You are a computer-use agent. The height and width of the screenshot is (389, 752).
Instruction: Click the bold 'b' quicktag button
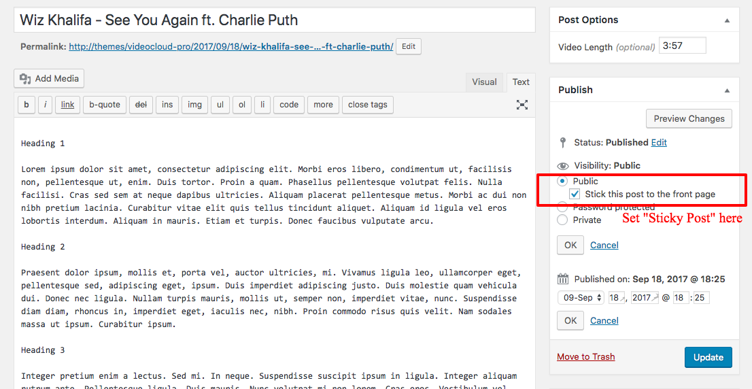tap(26, 105)
